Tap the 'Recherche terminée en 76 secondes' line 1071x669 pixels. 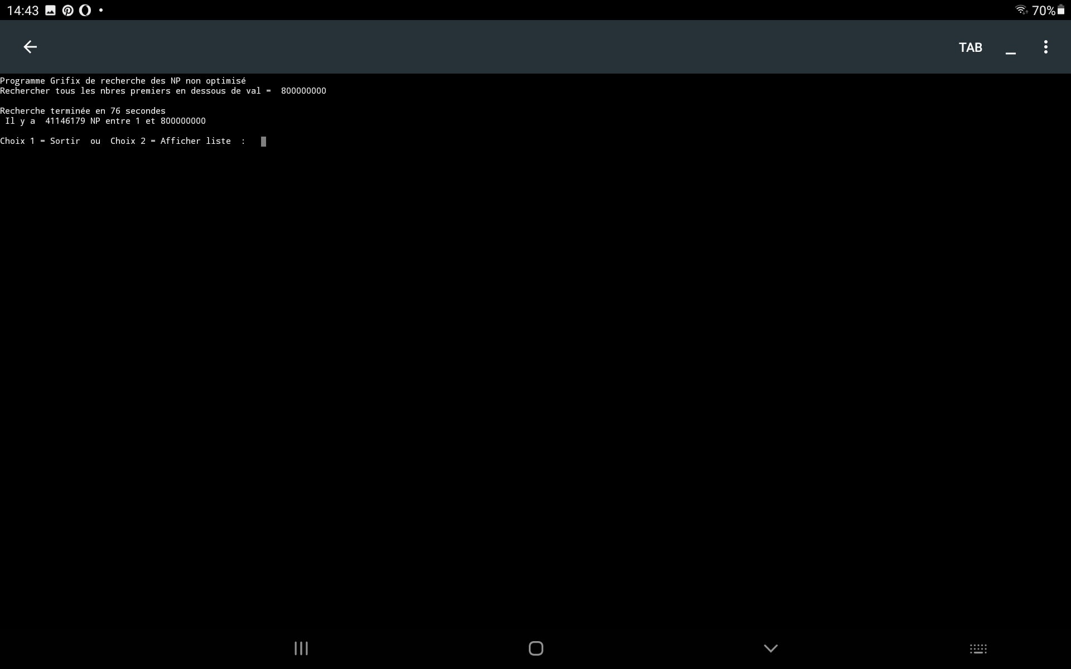click(x=83, y=111)
